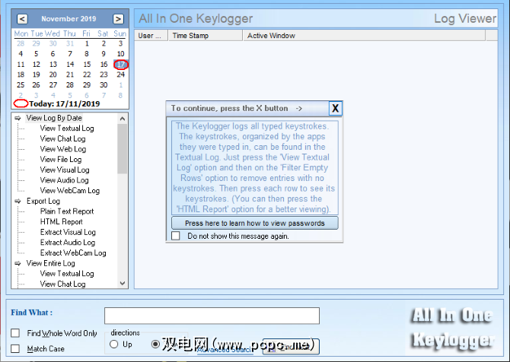The width and height of the screenshot is (510, 362).
Task: Click the Find What text field
Action: coord(212,316)
